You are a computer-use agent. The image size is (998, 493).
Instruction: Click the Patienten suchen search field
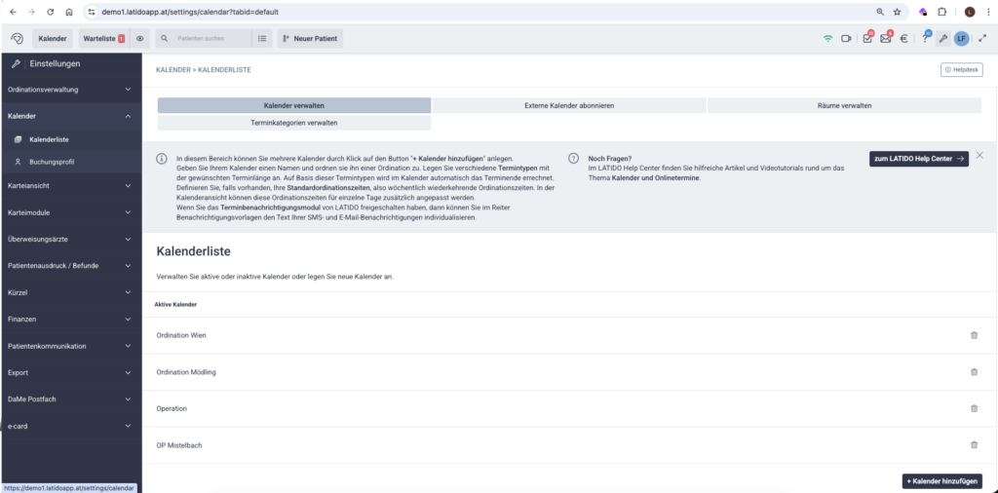[210, 39]
